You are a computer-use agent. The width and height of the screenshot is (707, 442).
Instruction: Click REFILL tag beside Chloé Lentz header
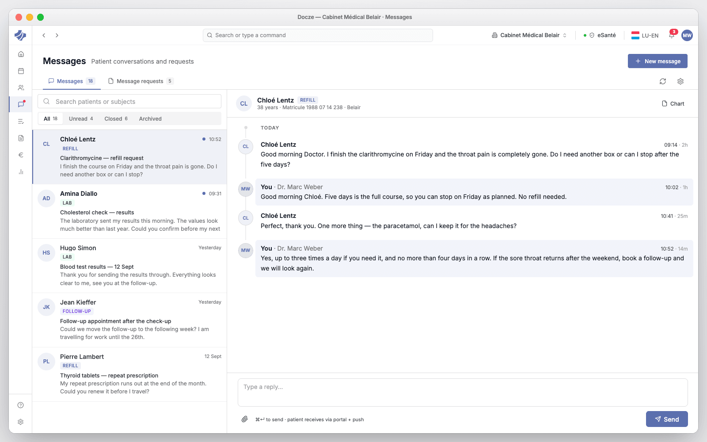click(308, 100)
